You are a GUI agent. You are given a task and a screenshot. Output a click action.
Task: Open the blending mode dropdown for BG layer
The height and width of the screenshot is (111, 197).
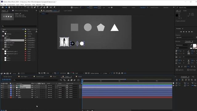click(51, 97)
